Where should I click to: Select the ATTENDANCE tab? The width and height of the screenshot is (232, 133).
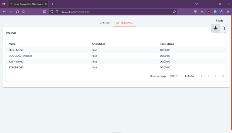(x=124, y=23)
